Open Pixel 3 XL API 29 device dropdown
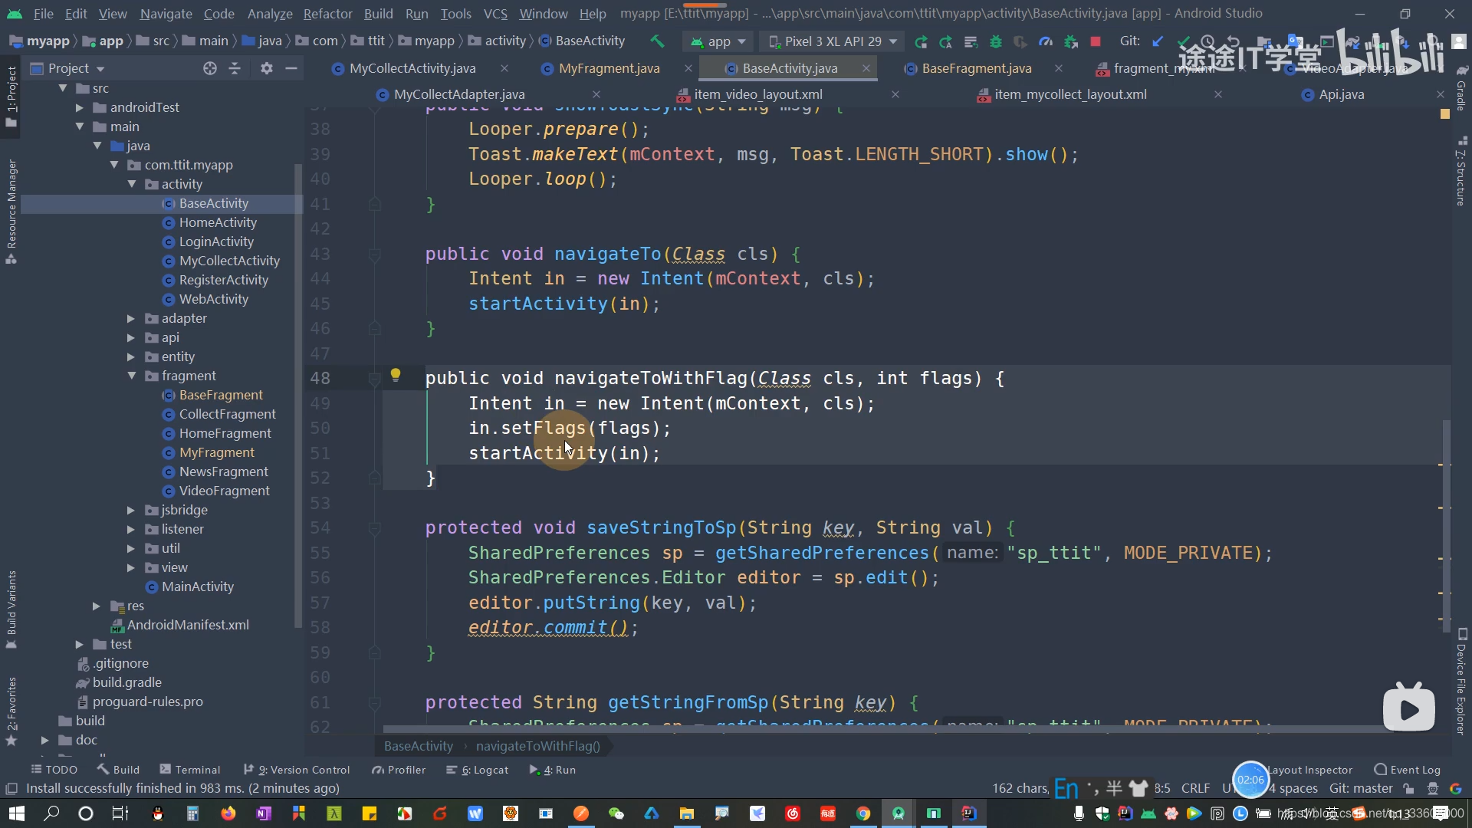Image resolution: width=1472 pixels, height=828 pixels. [832, 41]
